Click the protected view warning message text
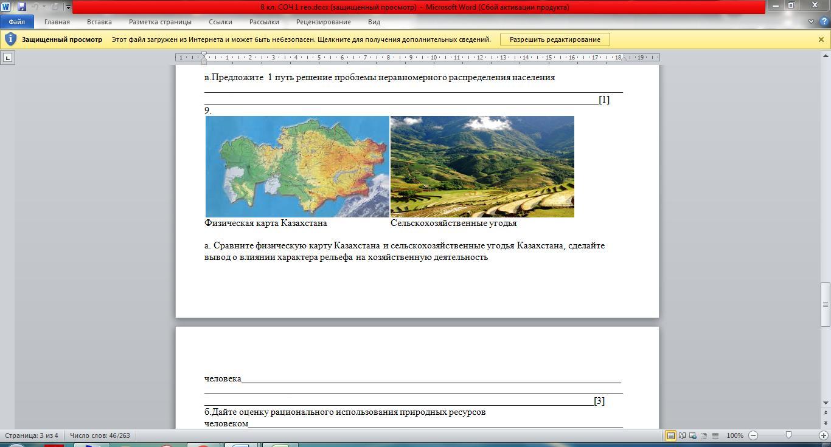This screenshot has width=831, height=447. coord(301,39)
